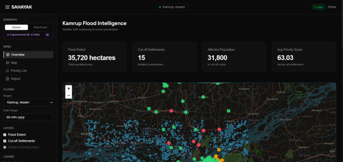The height and width of the screenshot is (162, 343).
Task: Click the SAHAYAK brand name
Action: 22,7
